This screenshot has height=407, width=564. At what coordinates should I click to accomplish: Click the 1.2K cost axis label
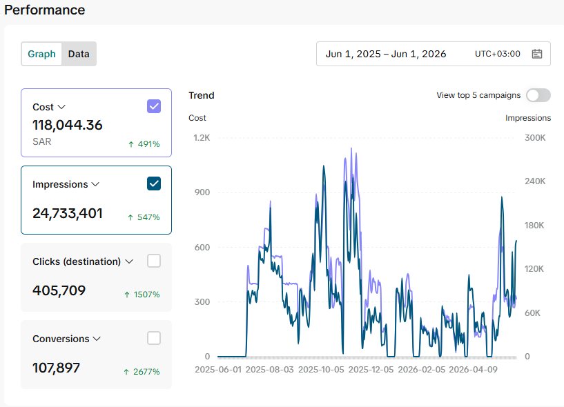click(202, 138)
